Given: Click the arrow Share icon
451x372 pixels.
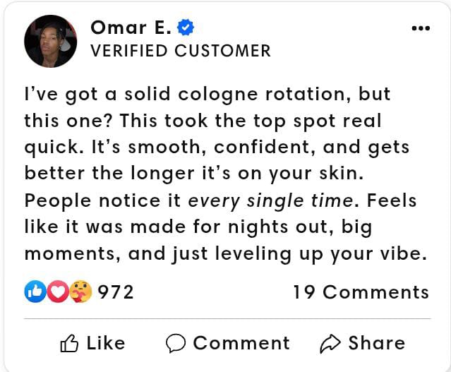Looking at the screenshot, I should pyautogui.click(x=330, y=344).
